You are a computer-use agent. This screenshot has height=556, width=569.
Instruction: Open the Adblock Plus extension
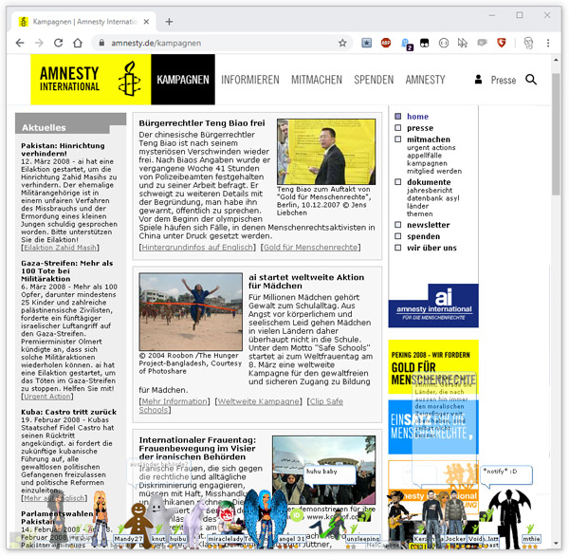386,44
